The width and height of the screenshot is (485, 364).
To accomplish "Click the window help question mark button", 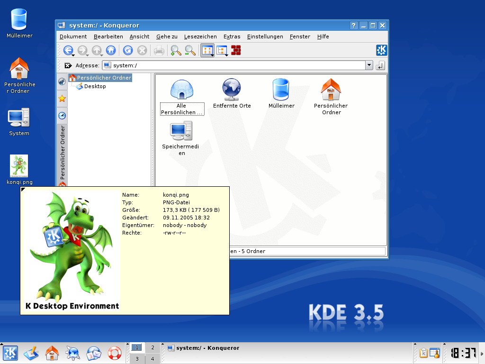I will coord(353,26).
